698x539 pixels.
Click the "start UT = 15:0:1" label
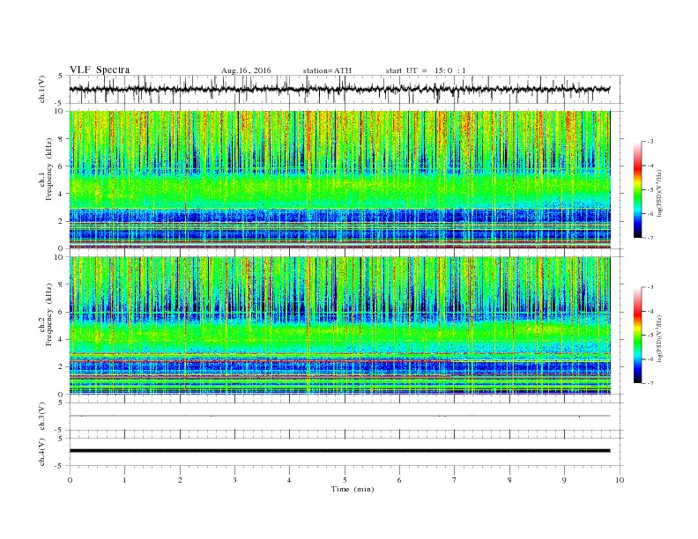pyautogui.click(x=426, y=70)
